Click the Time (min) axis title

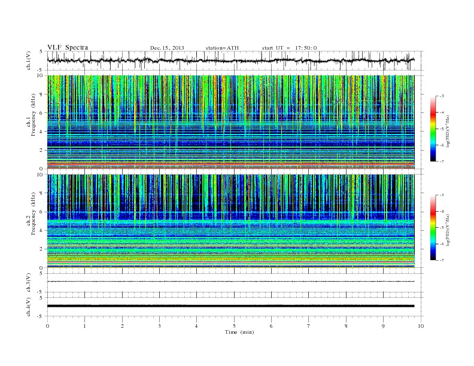click(x=239, y=332)
